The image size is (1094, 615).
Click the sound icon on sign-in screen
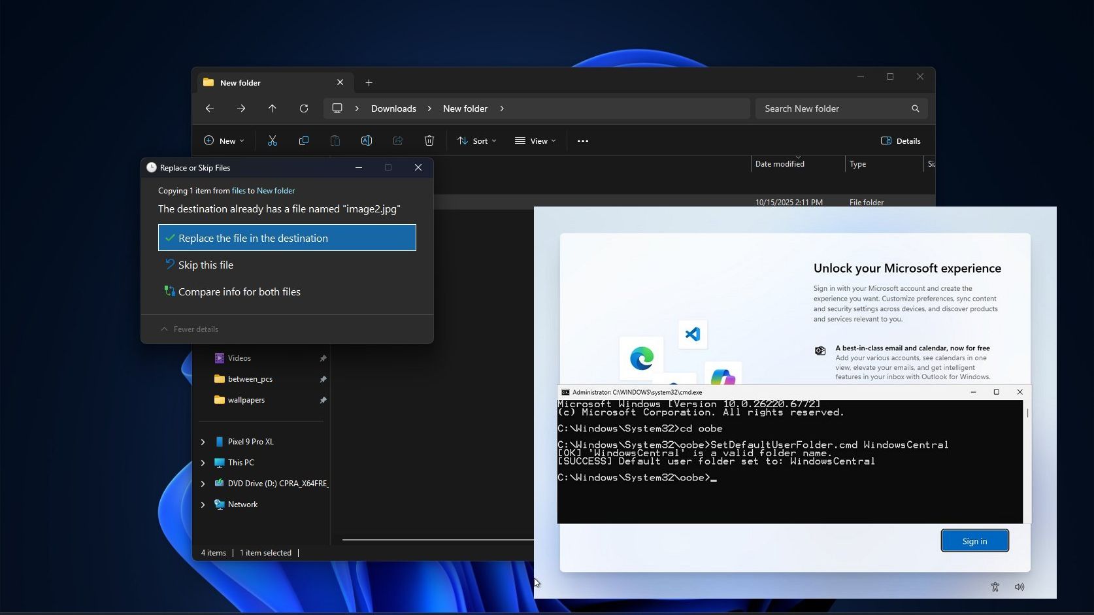coord(1019,587)
